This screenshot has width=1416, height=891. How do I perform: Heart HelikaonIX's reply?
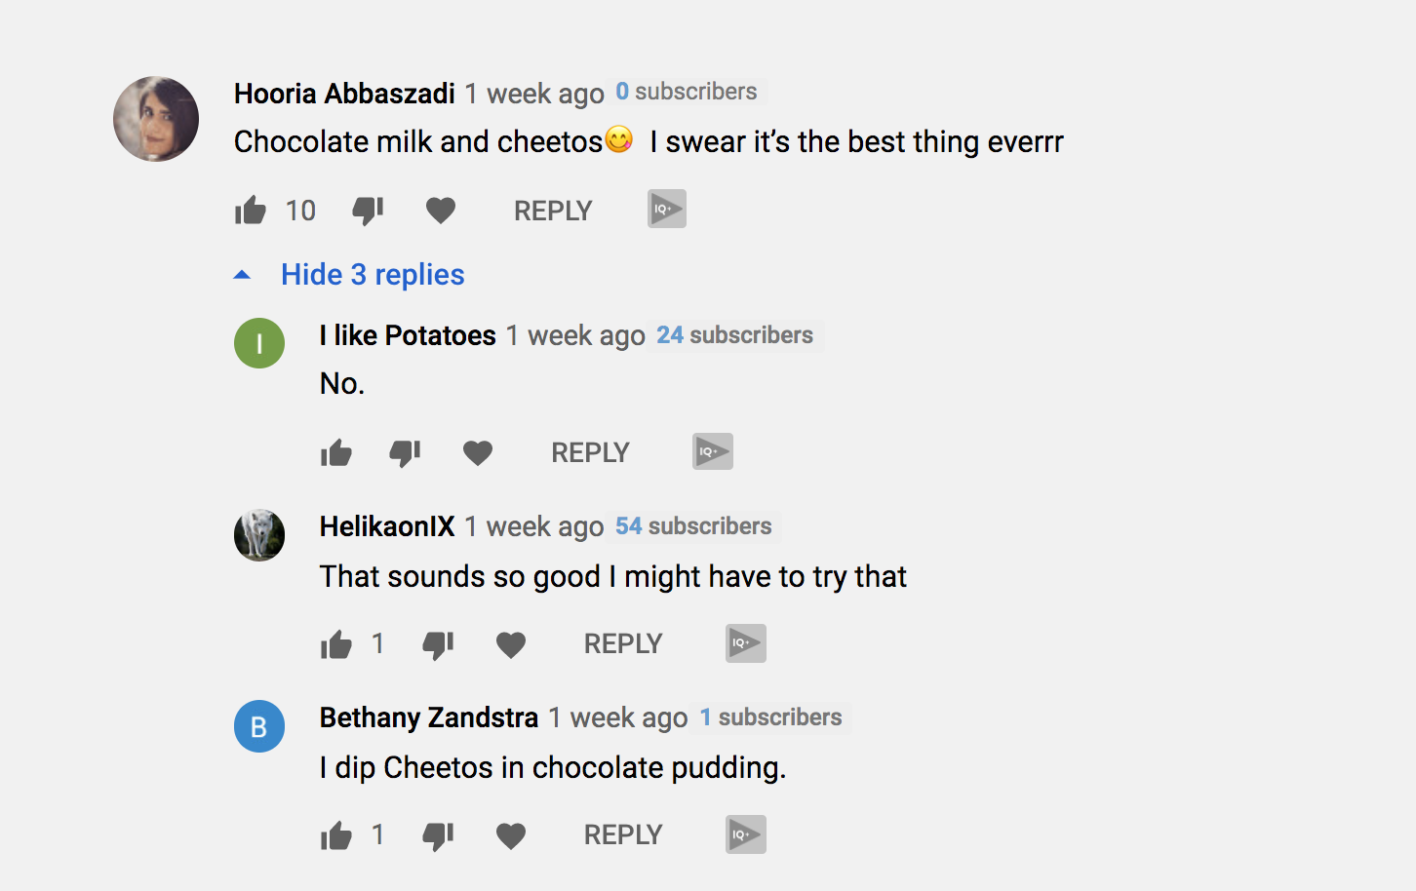coord(511,644)
